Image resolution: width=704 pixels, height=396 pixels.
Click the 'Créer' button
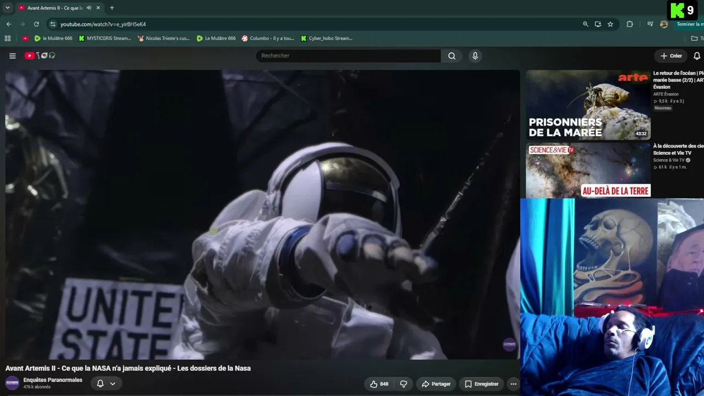point(671,56)
